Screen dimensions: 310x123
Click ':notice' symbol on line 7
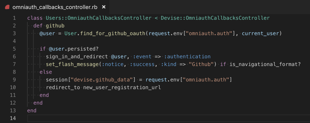click(113, 64)
